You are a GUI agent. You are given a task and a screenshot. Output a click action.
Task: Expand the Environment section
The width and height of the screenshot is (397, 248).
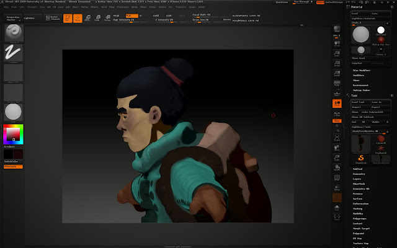(360, 86)
